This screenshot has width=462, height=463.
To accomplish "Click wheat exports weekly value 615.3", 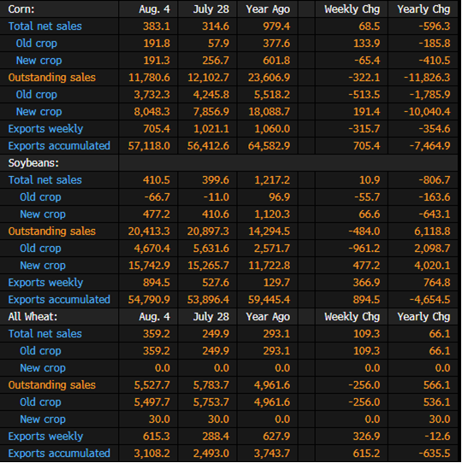I will (x=157, y=437).
